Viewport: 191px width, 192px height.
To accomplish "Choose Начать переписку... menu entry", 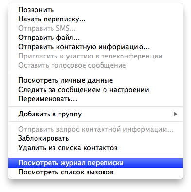I will point(95,19).
